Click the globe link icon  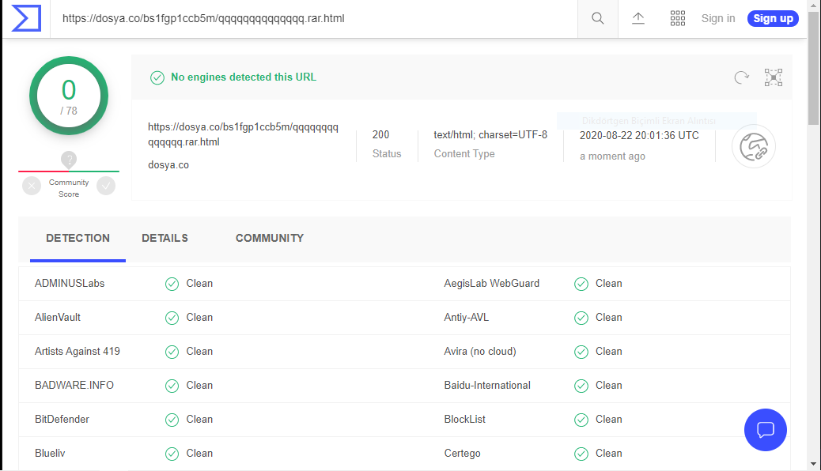pos(753,146)
